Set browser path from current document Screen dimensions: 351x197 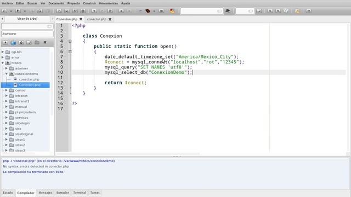click(x=29, y=43)
